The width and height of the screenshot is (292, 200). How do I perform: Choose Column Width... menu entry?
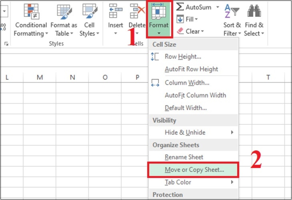193,83
